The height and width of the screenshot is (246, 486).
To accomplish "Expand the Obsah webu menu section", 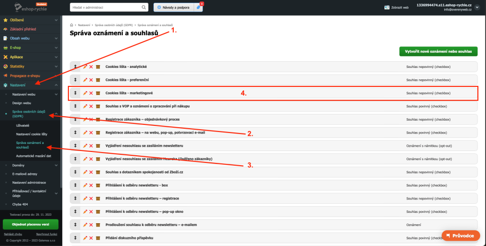I will [x=56, y=38].
